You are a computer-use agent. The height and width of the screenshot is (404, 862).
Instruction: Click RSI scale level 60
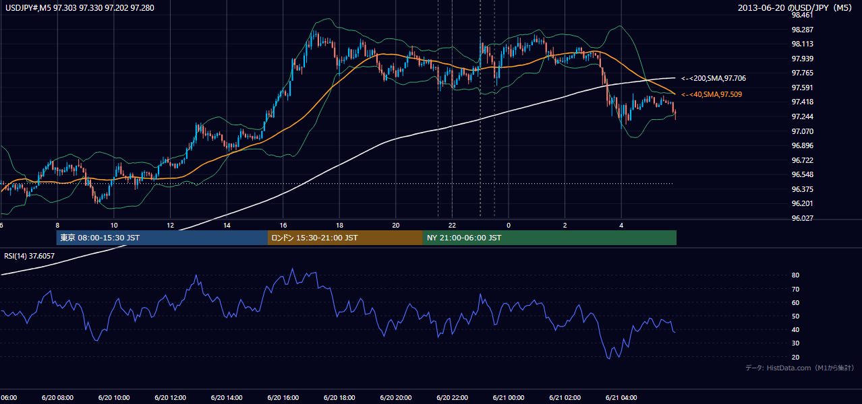point(795,302)
